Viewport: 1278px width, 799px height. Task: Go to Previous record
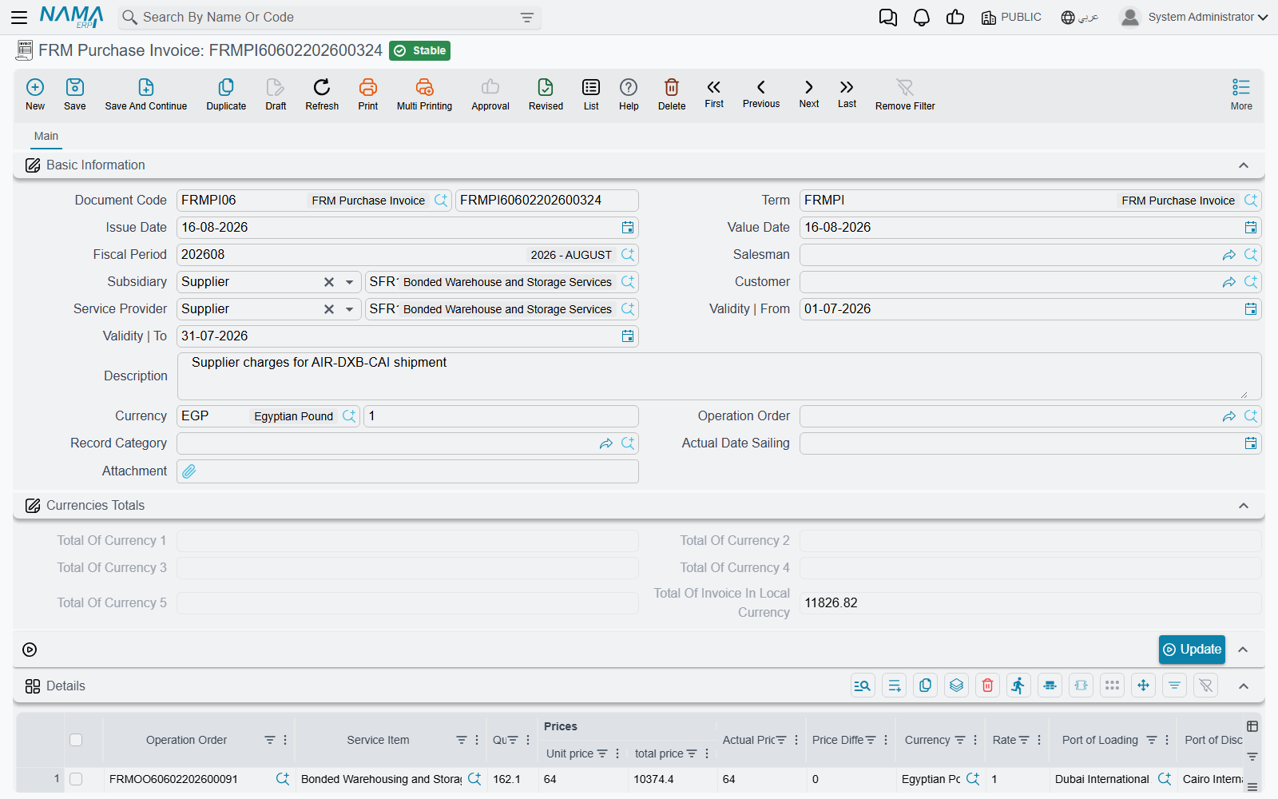click(x=761, y=93)
